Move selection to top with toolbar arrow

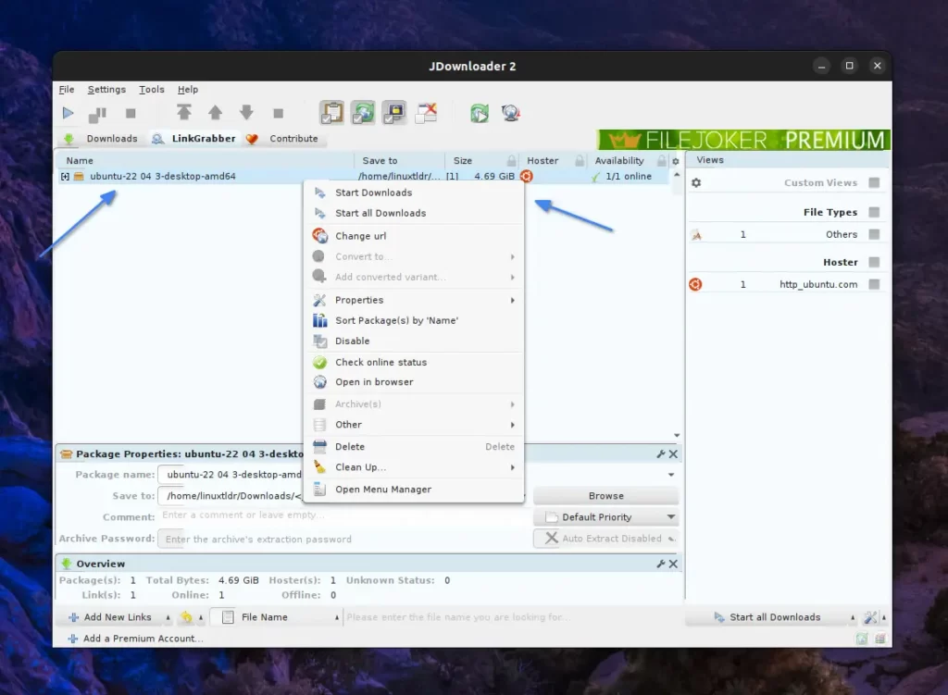coord(184,112)
